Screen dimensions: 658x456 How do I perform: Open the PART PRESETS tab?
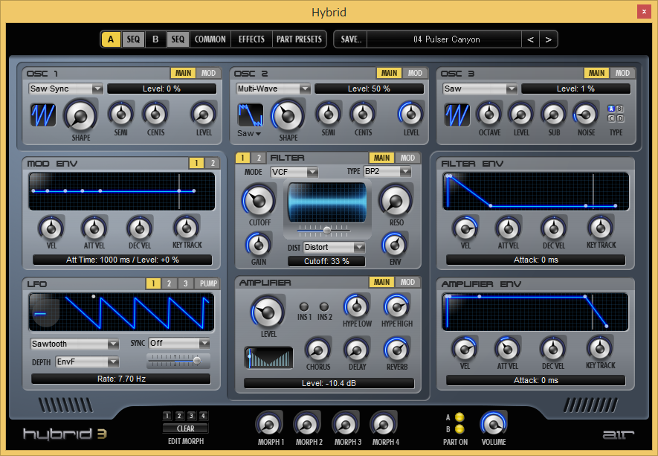(299, 39)
